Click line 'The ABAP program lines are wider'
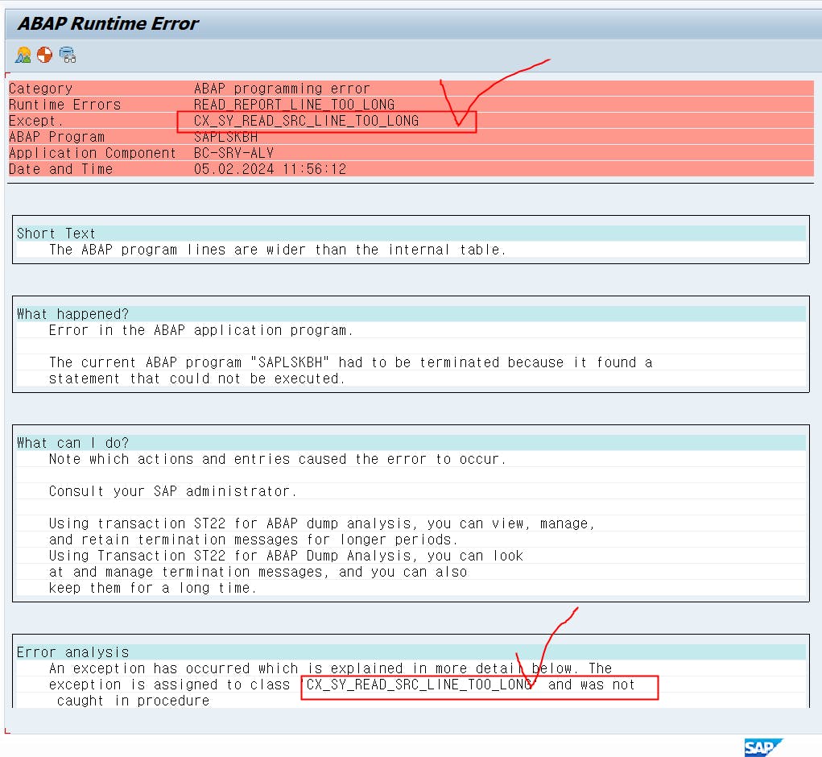This screenshot has height=757, width=822. tap(277, 250)
